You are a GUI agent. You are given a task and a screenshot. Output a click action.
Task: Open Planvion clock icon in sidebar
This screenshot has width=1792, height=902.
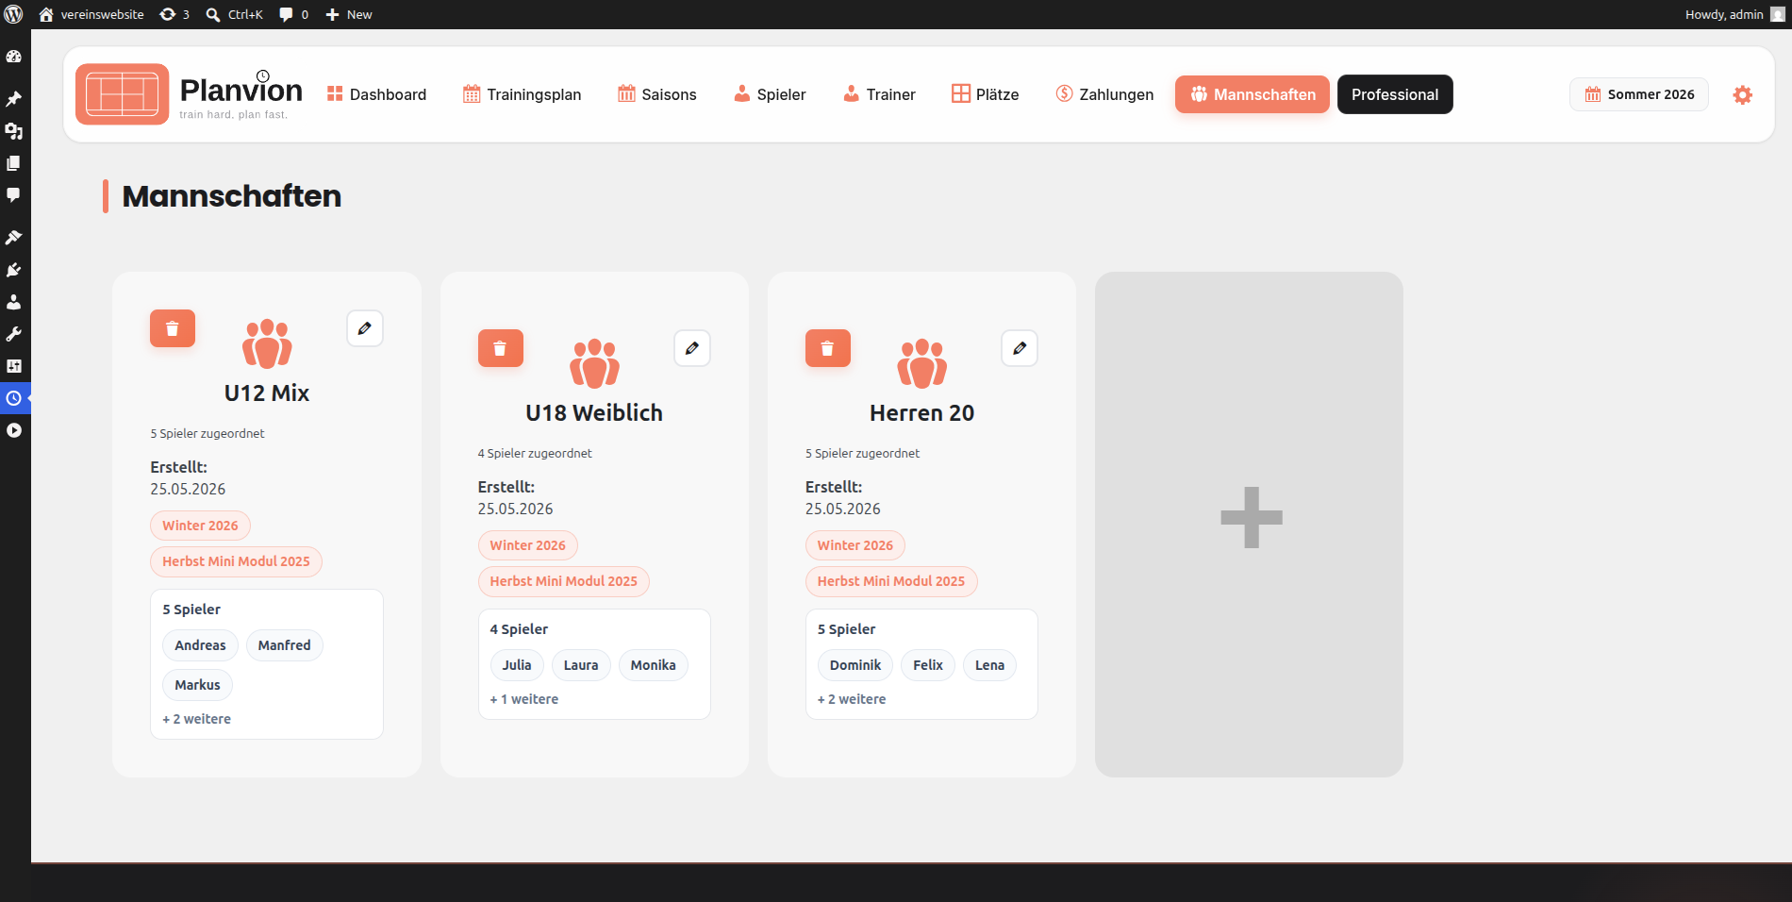pos(14,398)
